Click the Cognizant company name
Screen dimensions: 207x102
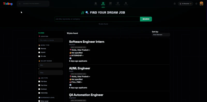pos(72,98)
